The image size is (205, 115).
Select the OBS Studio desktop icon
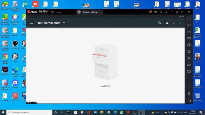point(15,44)
